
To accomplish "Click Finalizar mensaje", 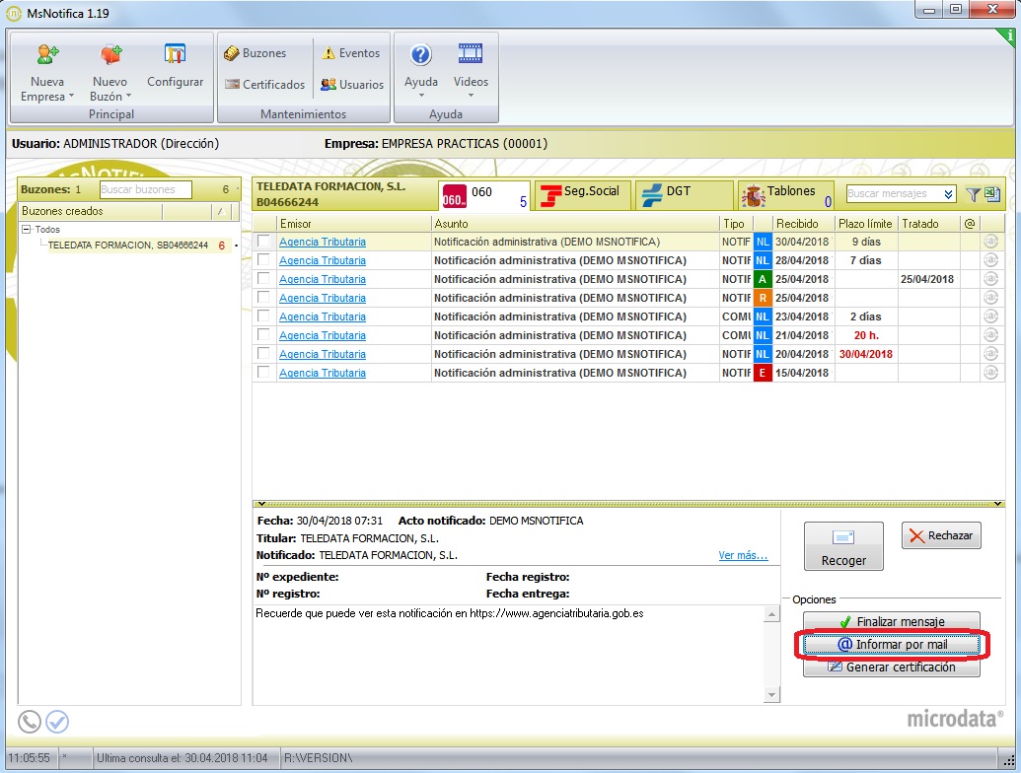I will point(892,621).
